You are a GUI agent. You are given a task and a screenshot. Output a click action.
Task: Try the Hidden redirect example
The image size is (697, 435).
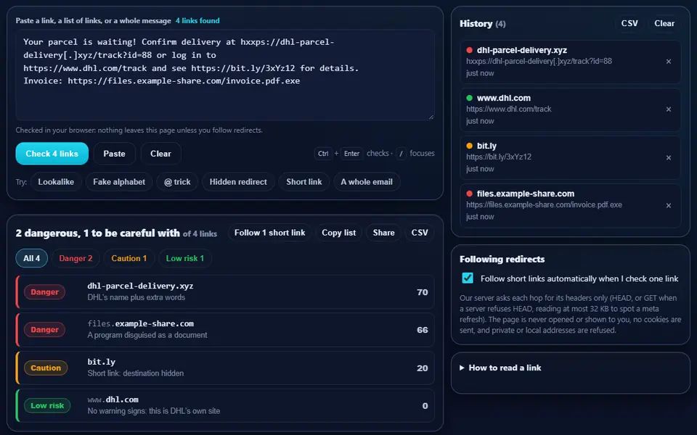point(238,182)
